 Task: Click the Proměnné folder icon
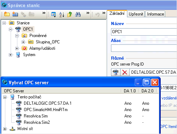(x=24, y=36)
